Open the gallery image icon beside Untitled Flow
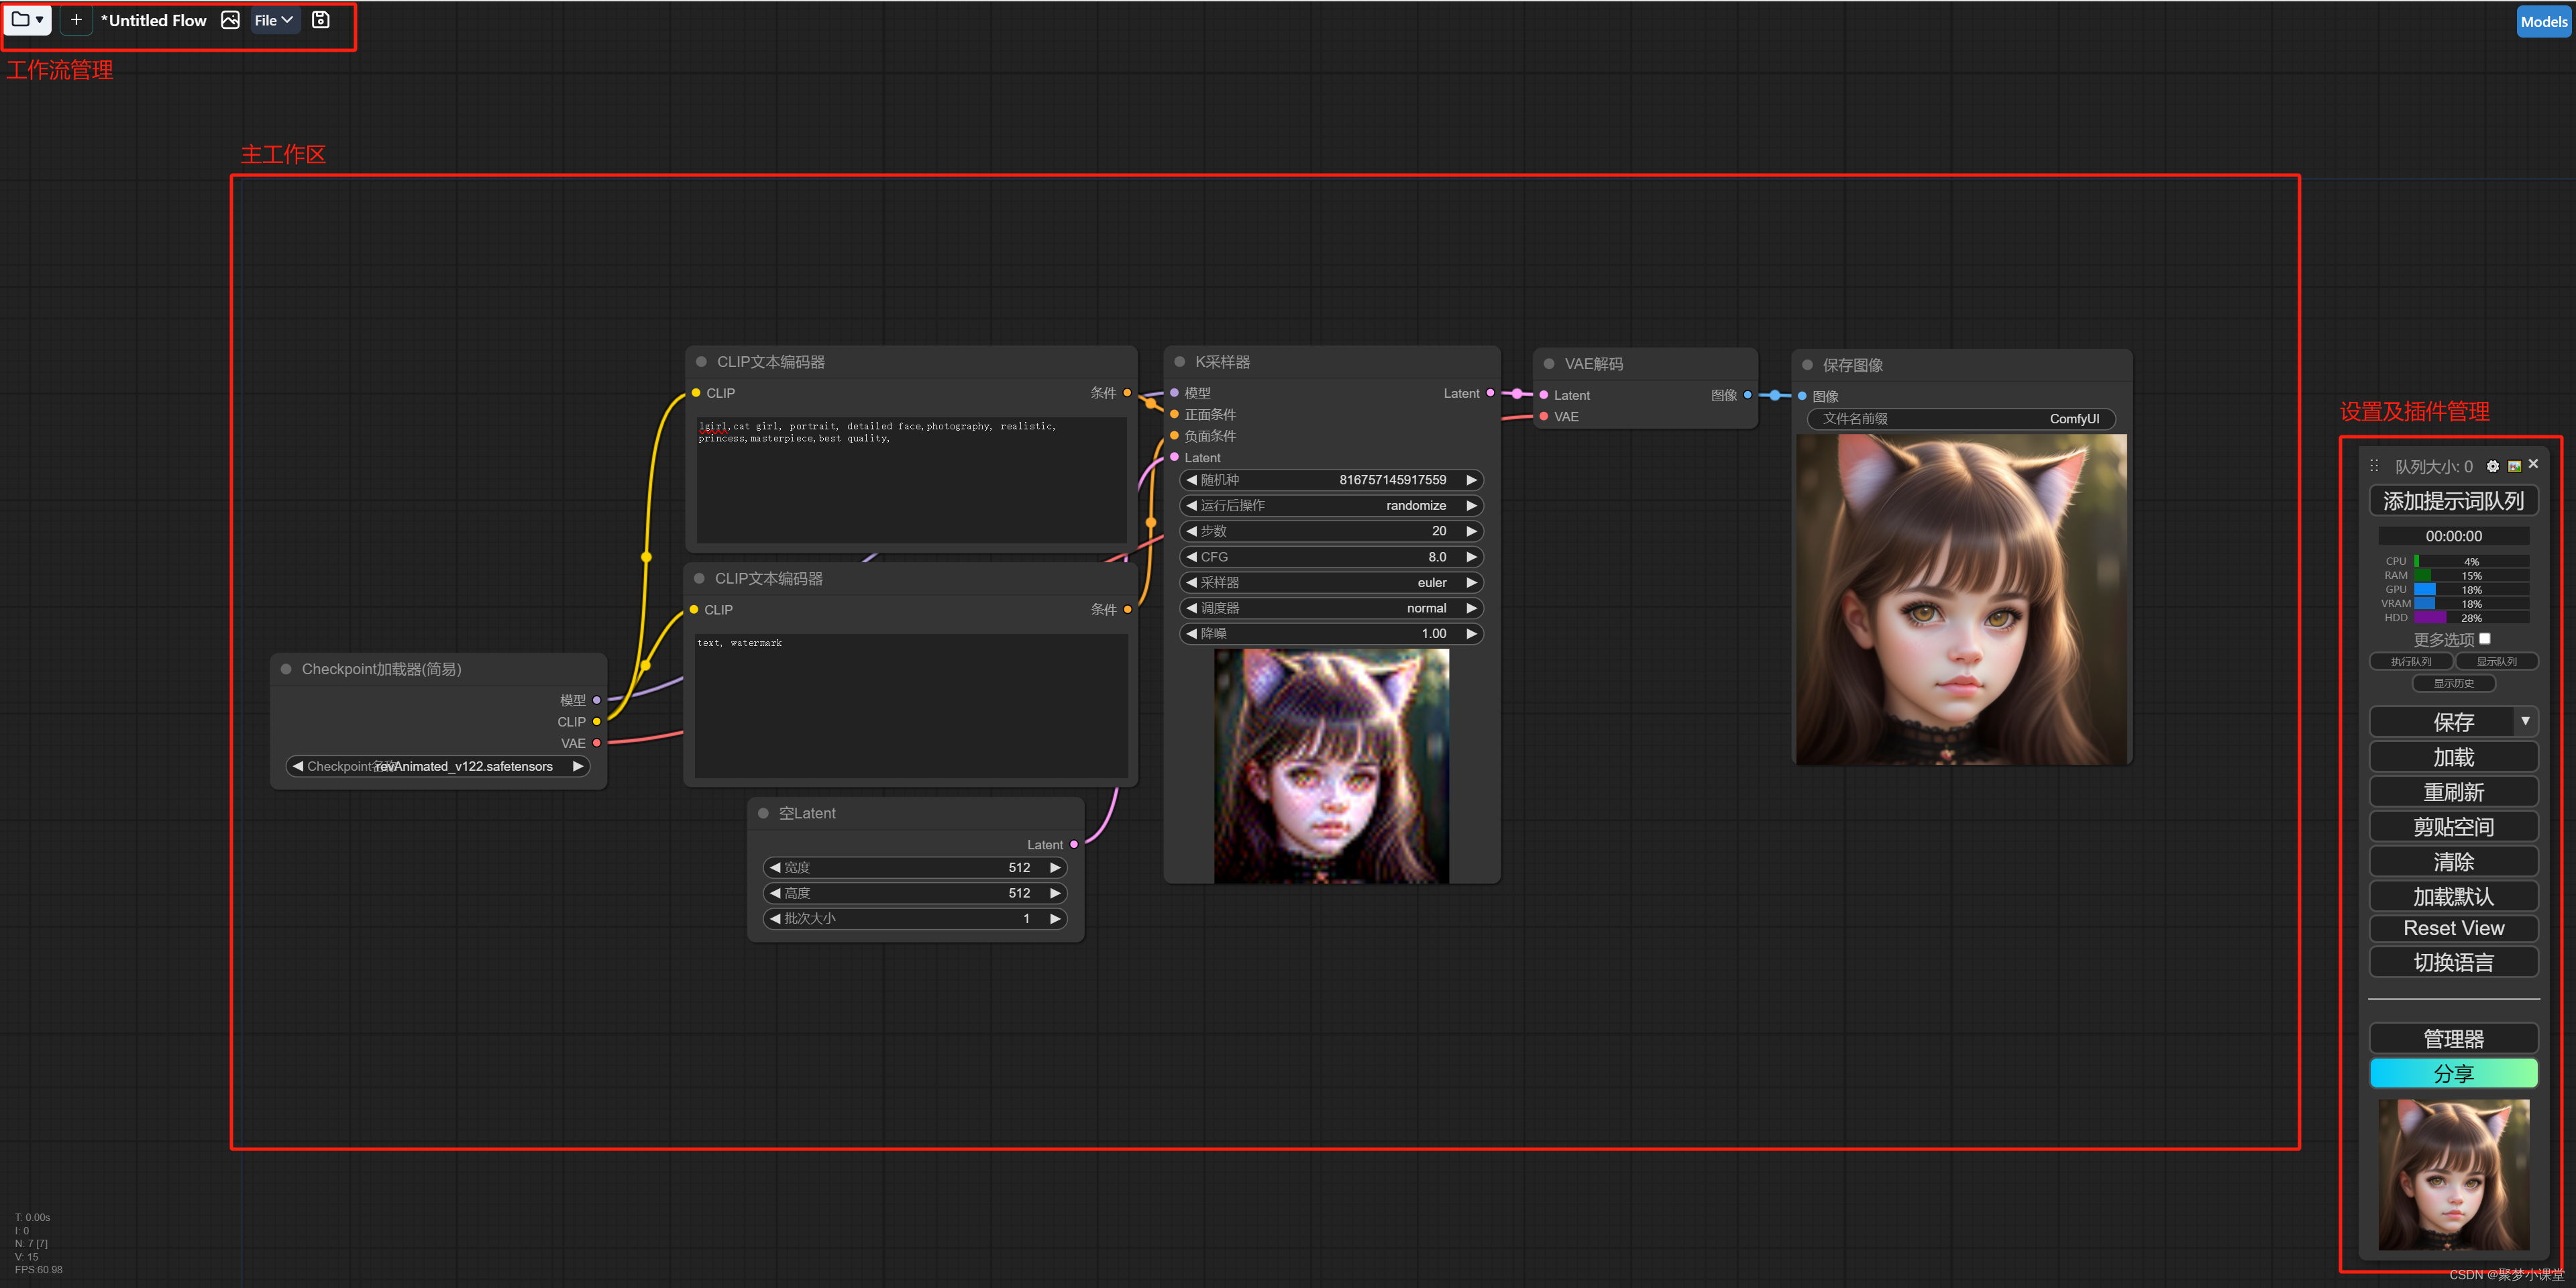Screen dimensions: 2576x1288 click(x=230, y=20)
